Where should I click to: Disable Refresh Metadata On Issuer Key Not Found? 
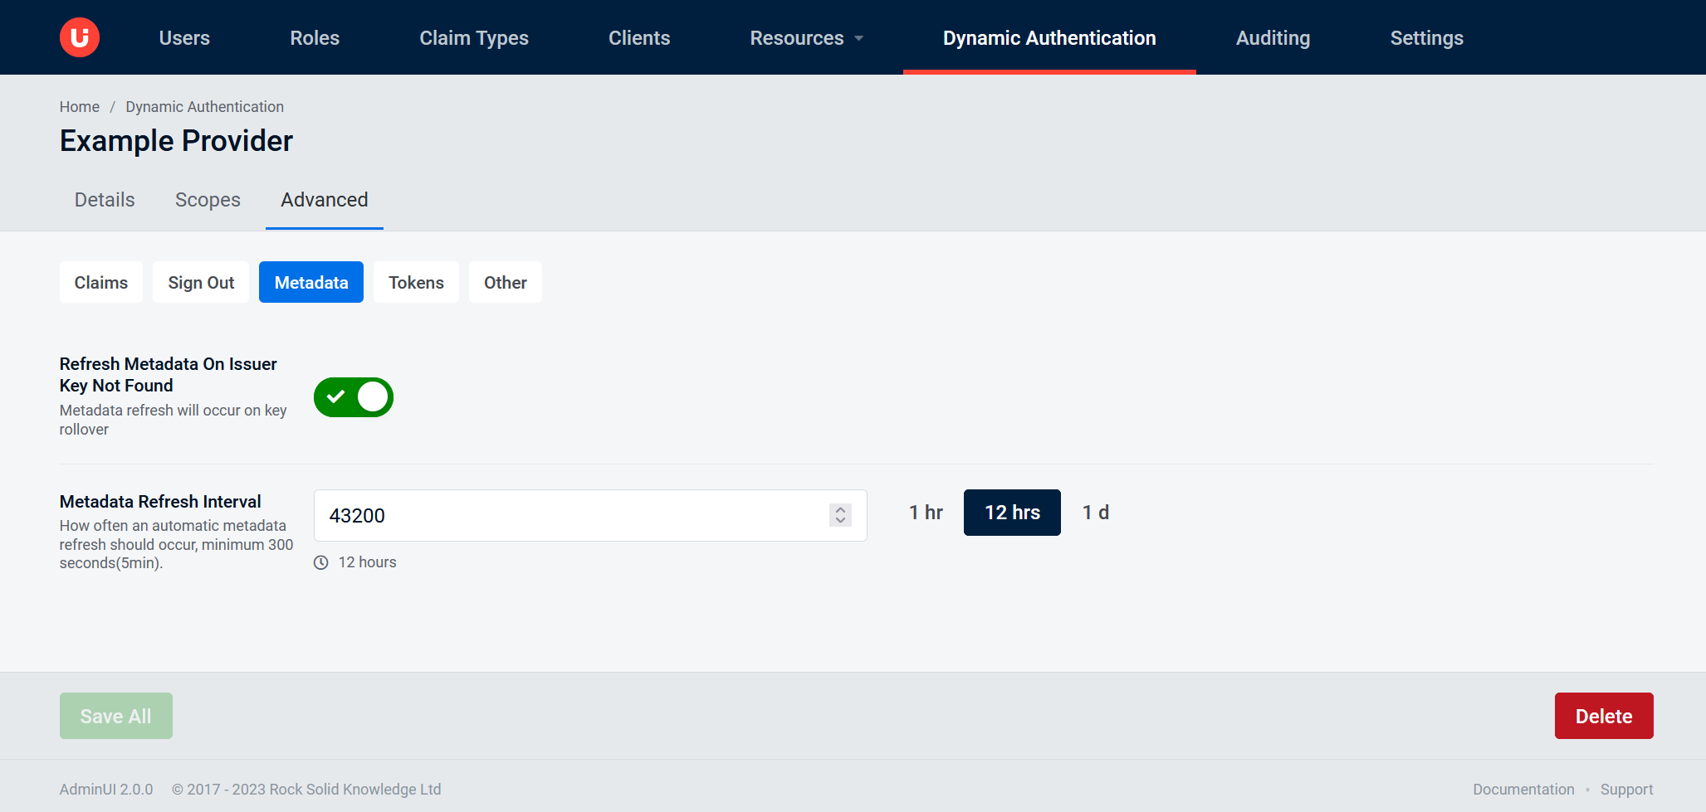point(353,397)
